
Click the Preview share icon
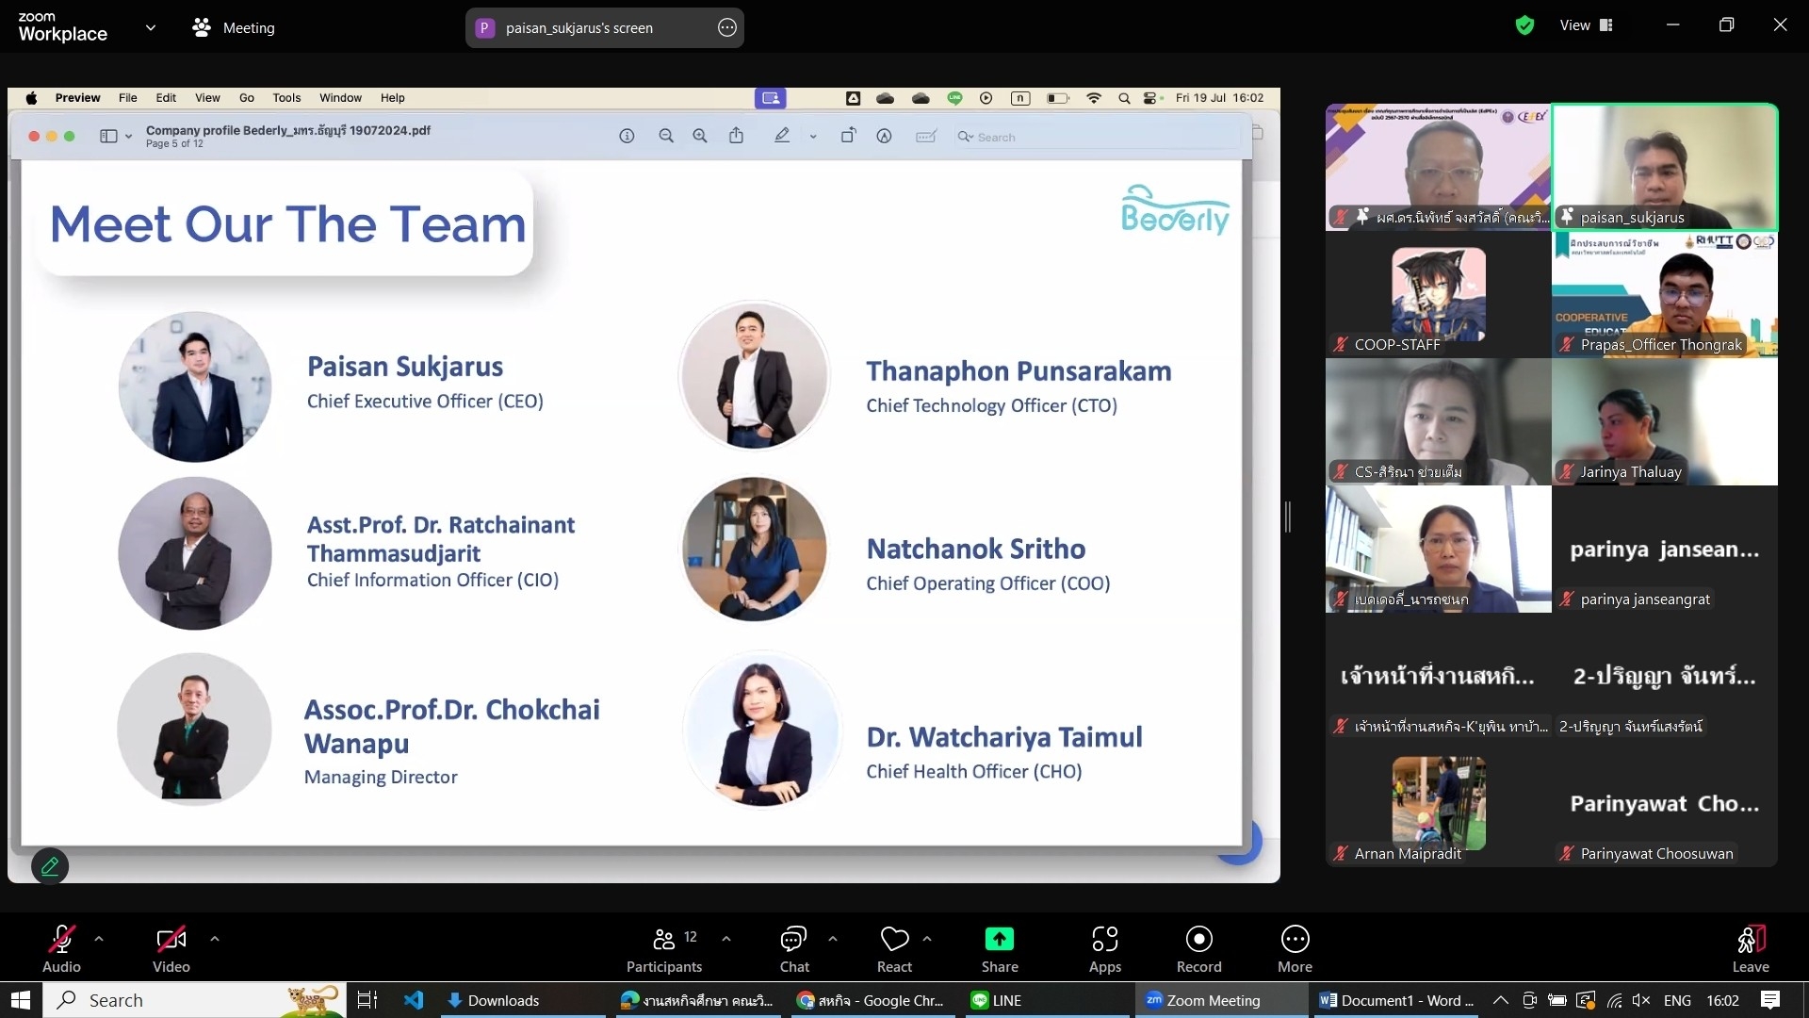point(737,136)
